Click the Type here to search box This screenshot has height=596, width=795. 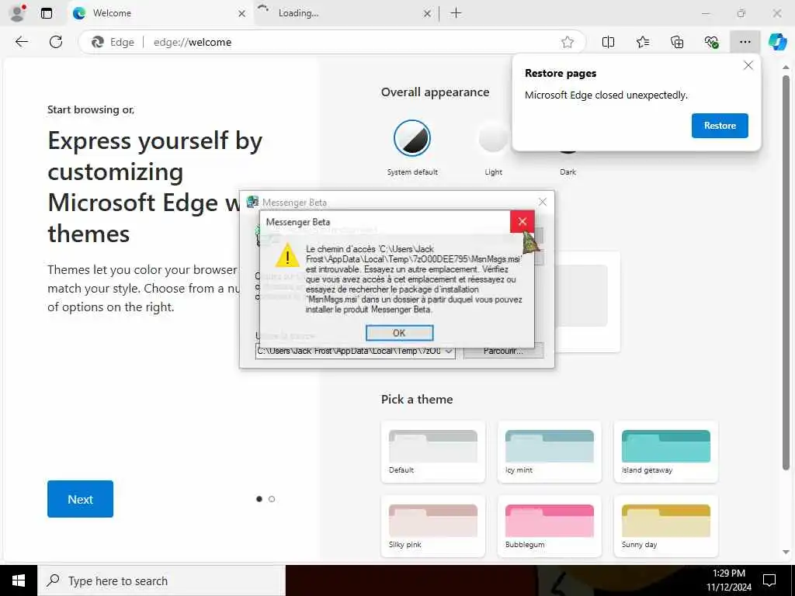[x=161, y=580]
